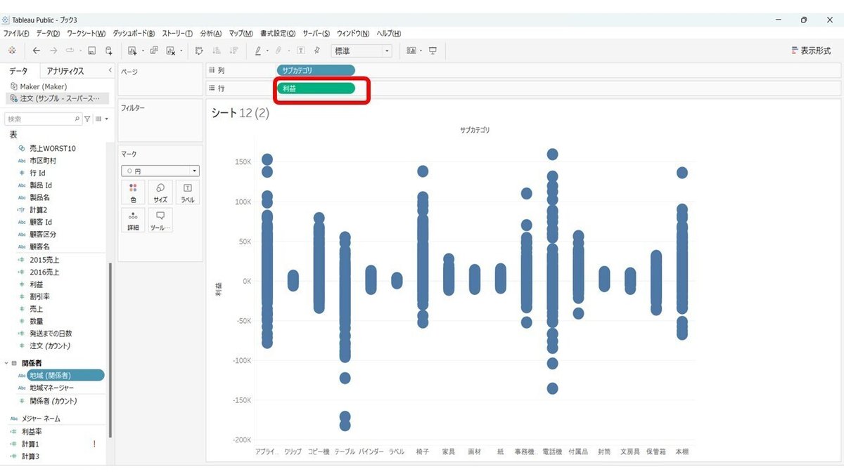The height and width of the screenshot is (474, 844).
Task: Switch to the アナリティクス tab
Action: tap(65, 71)
